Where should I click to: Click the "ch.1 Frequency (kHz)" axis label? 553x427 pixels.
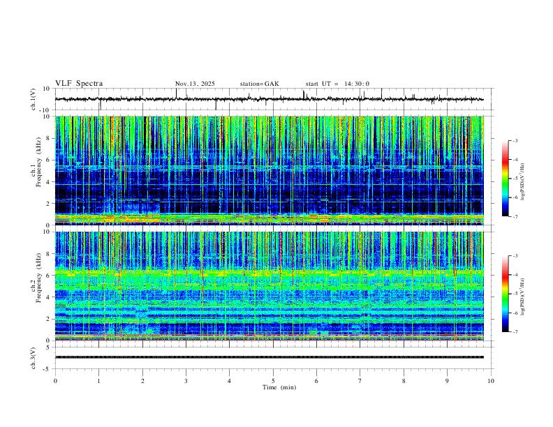pos(36,163)
